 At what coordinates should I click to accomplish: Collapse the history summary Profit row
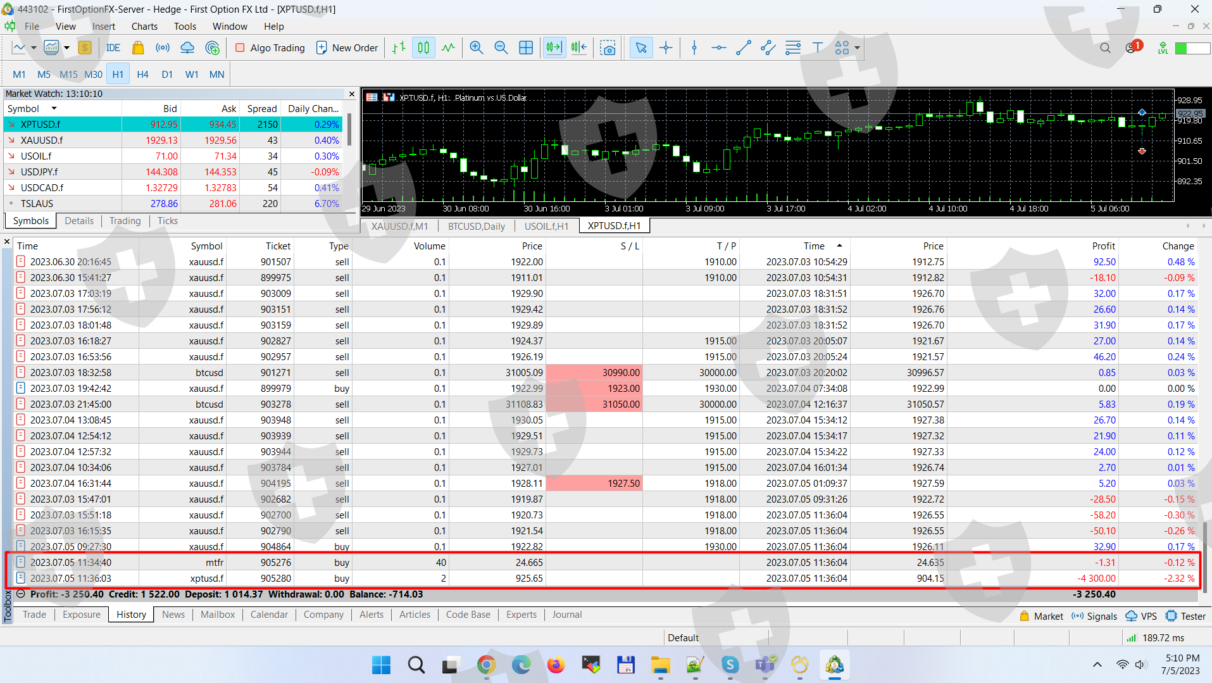click(21, 594)
